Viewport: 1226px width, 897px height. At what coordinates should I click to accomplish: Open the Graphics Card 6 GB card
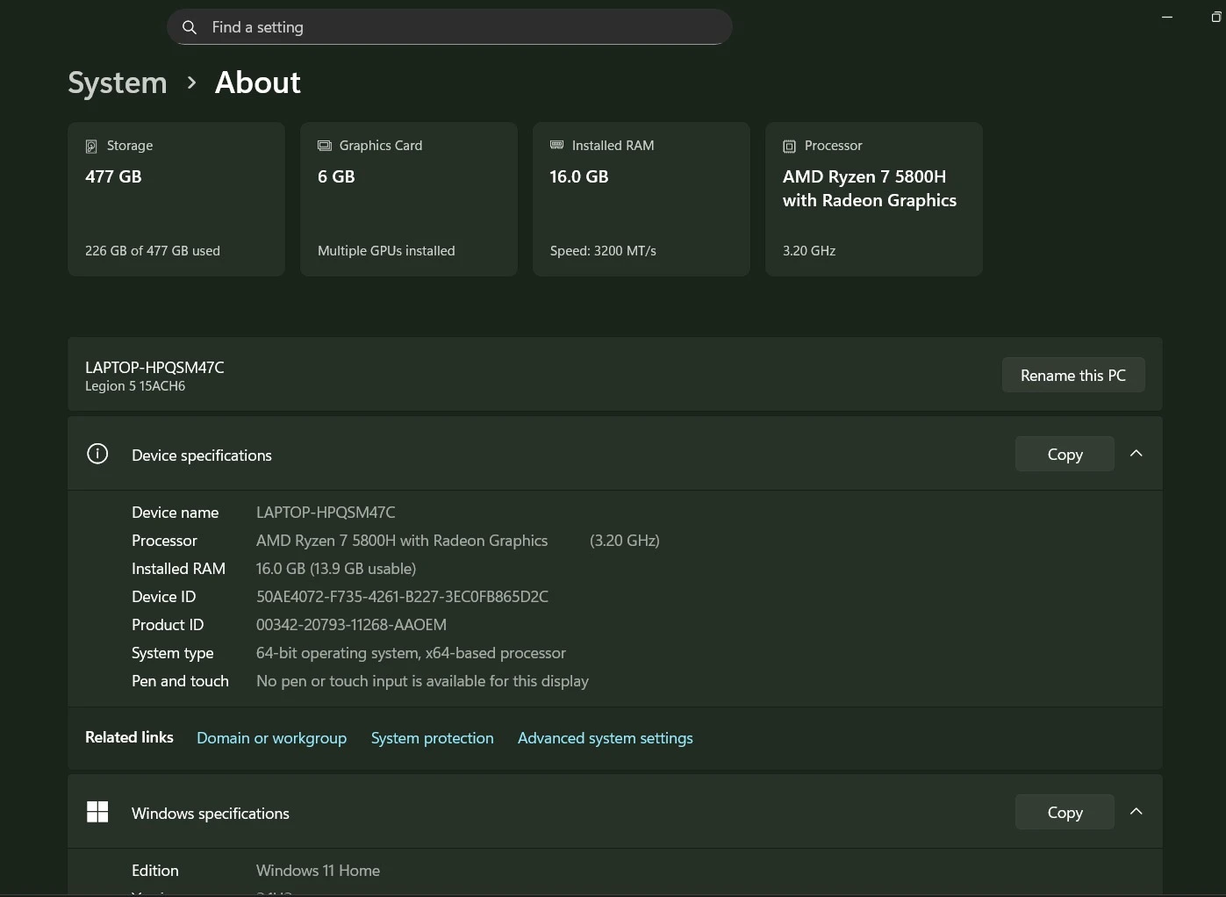tap(409, 199)
